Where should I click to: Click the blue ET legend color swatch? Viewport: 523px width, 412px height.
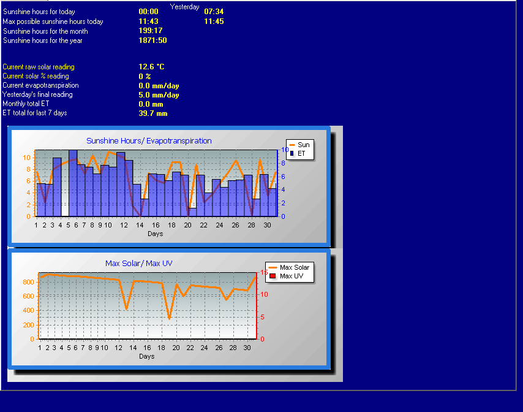292,154
